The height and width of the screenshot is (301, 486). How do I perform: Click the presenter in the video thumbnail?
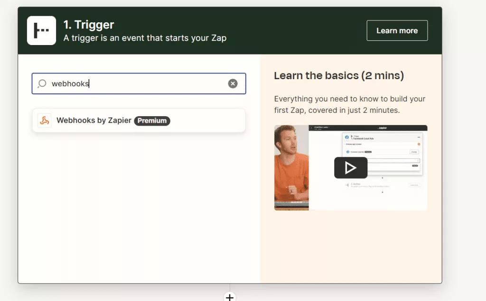[291, 167]
